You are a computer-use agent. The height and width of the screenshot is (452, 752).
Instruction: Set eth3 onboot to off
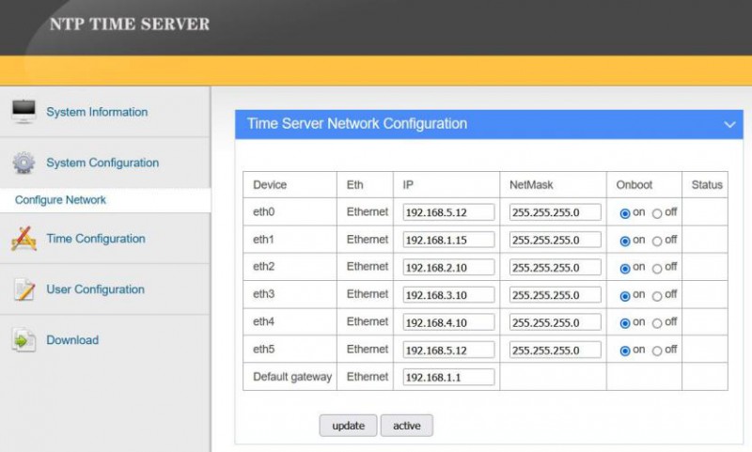(x=657, y=296)
